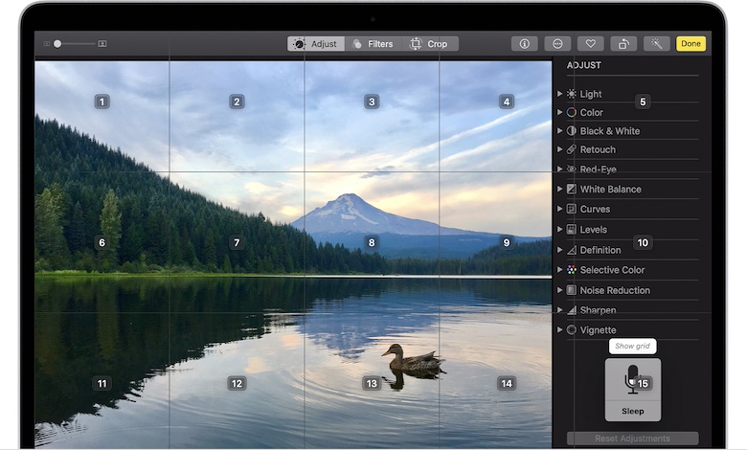Click the zoom slider handle in the toolbar
The image size is (747, 450).
point(57,43)
